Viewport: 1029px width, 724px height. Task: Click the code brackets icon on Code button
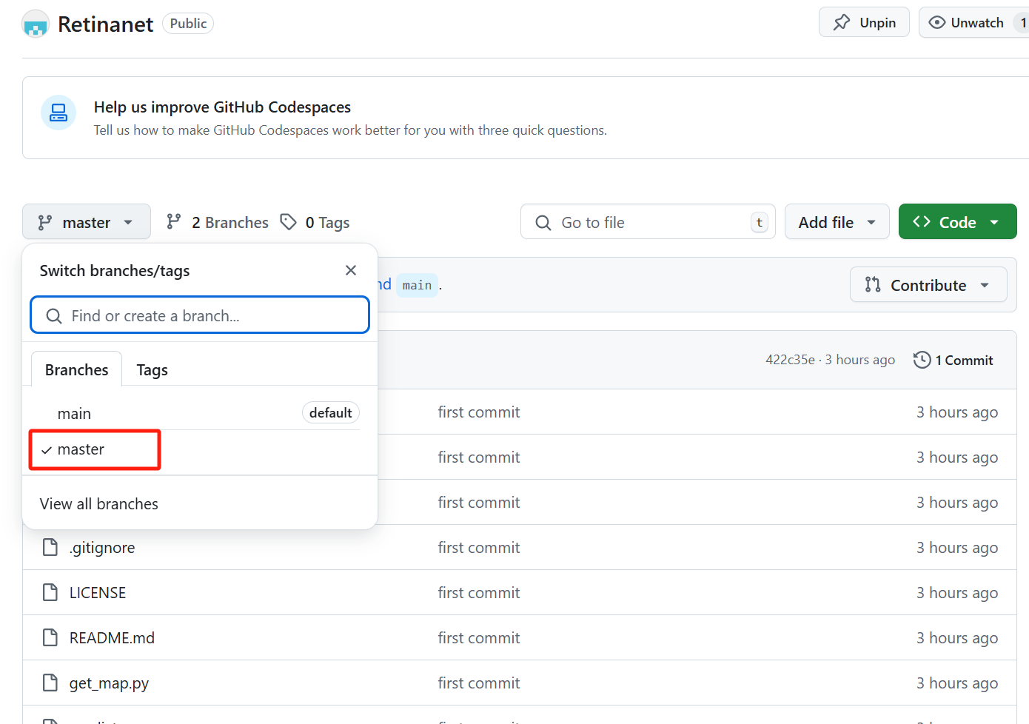(922, 221)
